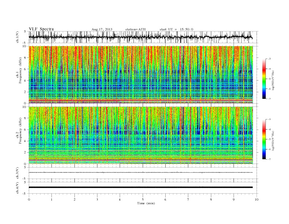Click the 'Time (min)' axis label
Screen dimensions: 289x224
(146, 203)
